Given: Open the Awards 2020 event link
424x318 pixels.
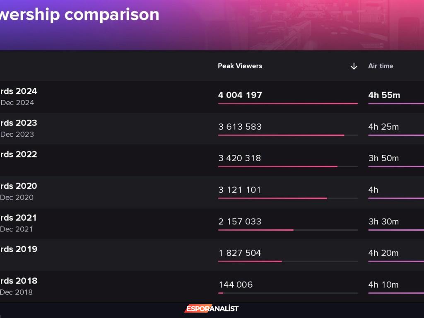Looking at the screenshot, I should coord(19,186).
